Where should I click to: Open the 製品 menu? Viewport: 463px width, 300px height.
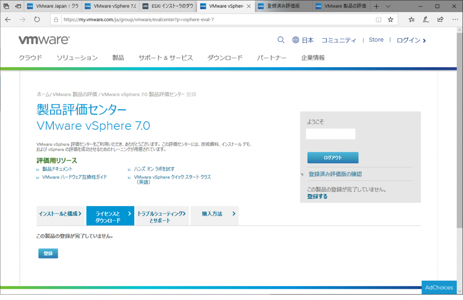(x=118, y=58)
